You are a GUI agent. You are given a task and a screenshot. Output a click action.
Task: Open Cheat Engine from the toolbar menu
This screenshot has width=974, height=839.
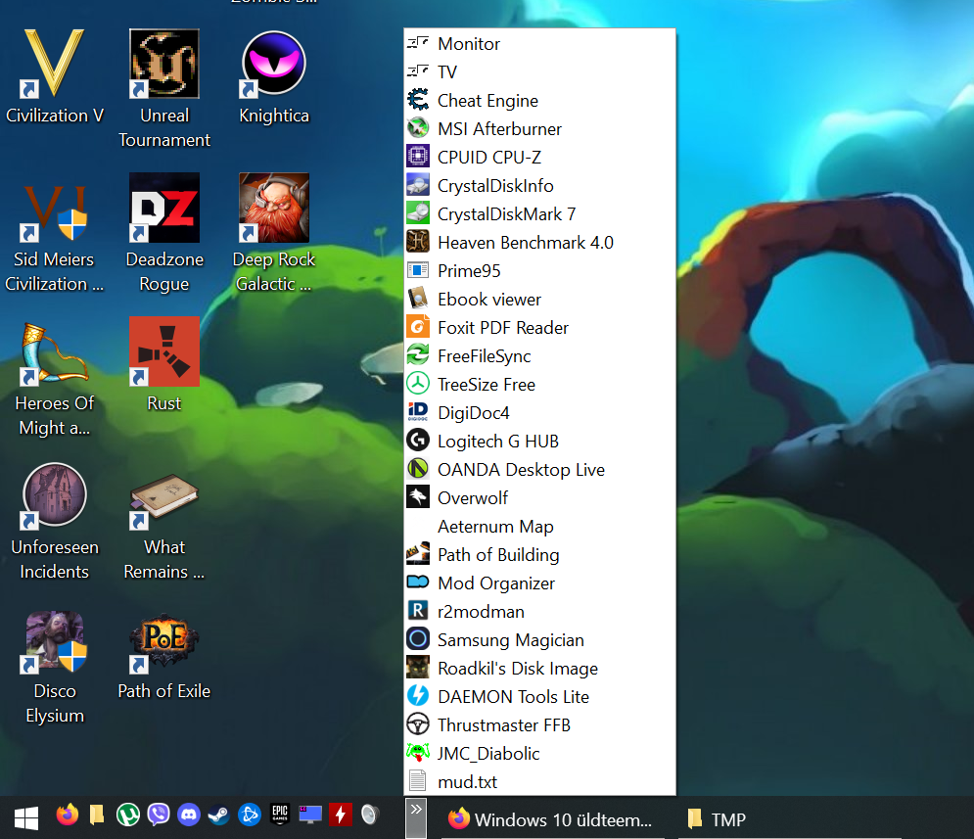click(x=539, y=101)
